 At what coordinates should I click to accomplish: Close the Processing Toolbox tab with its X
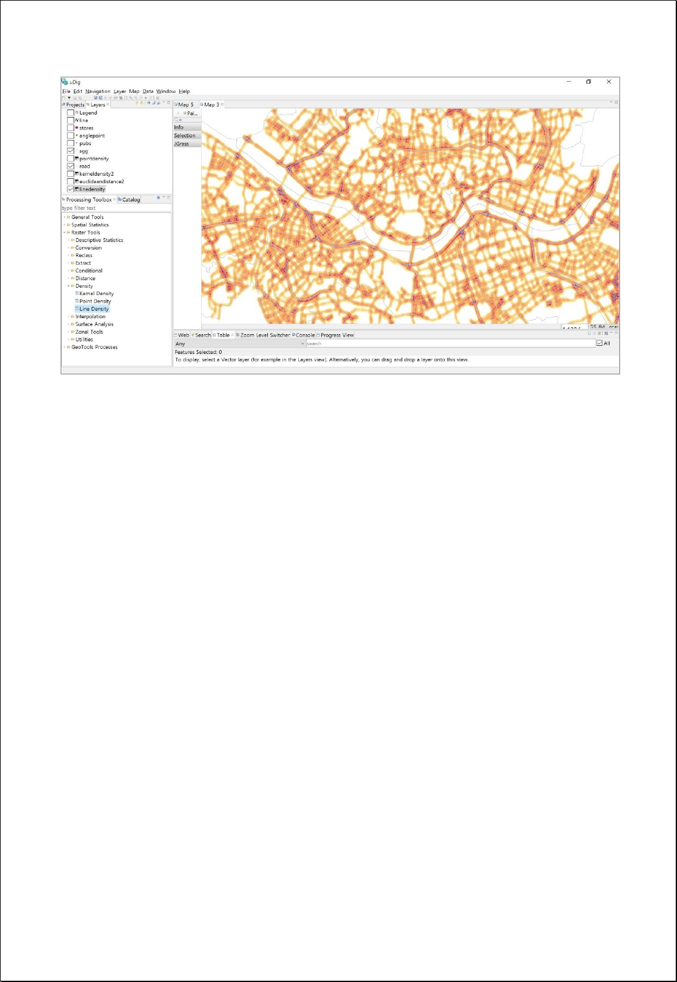114,199
